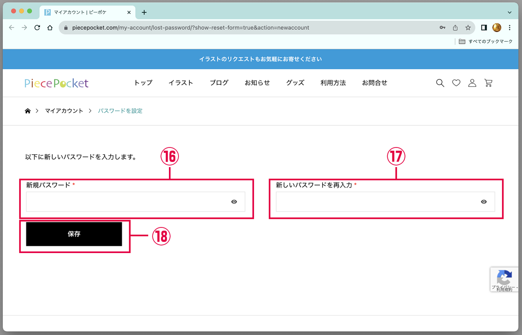Toggle the browser side panel
Image resolution: width=522 pixels, height=335 pixels.
point(484,28)
